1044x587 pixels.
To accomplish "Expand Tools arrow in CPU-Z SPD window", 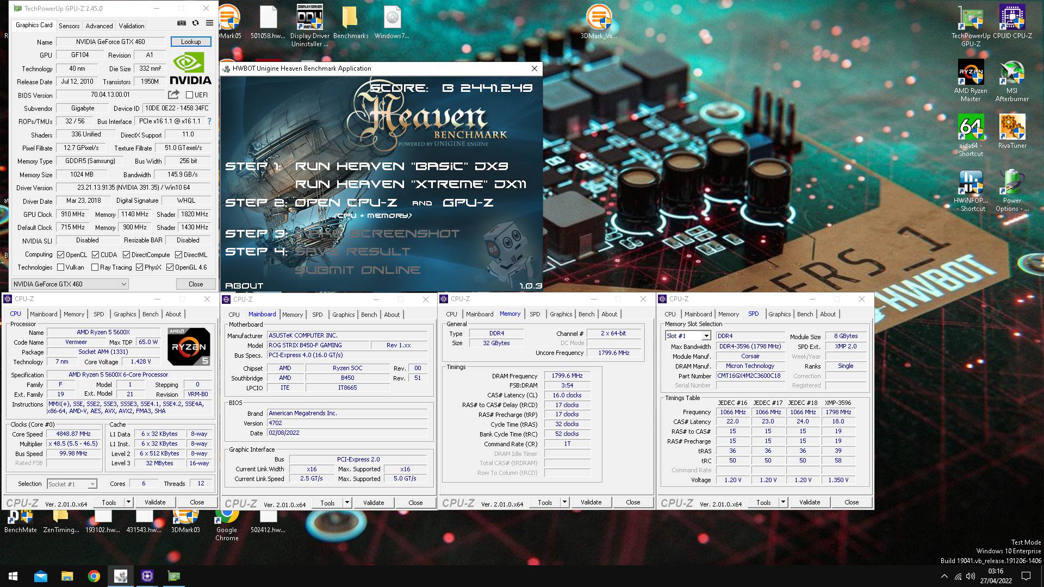I will (784, 502).
